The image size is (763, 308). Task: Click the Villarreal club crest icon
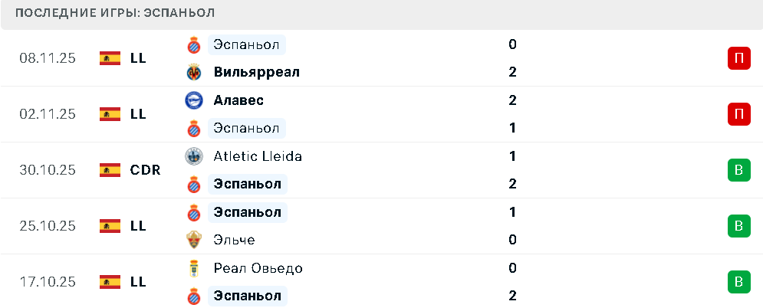point(194,72)
